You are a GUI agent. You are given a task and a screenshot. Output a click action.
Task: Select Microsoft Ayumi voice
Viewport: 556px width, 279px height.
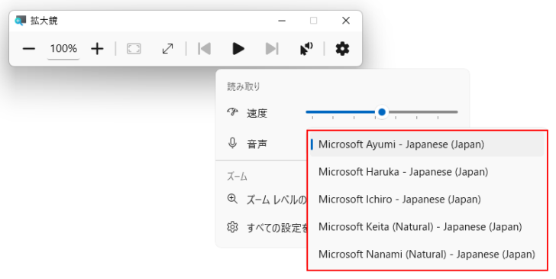click(x=427, y=144)
